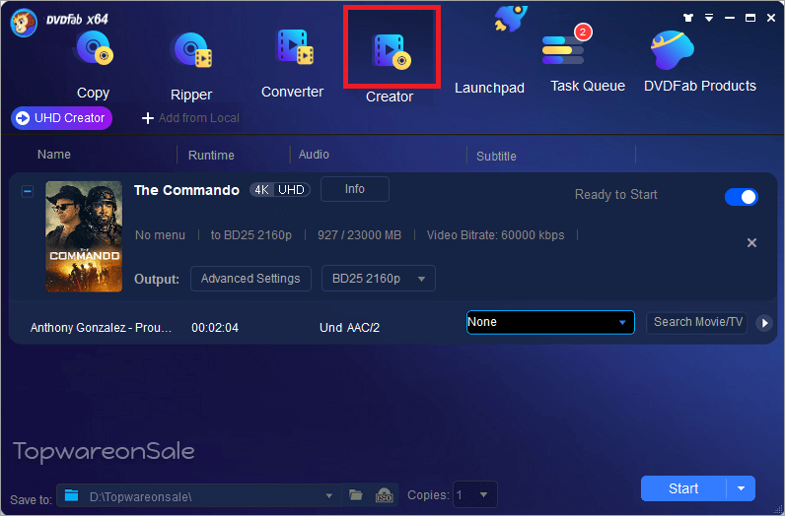Click Anthony Gonzalez - Prou... title row
The width and height of the screenshot is (785, 516).
click(101, 328)
